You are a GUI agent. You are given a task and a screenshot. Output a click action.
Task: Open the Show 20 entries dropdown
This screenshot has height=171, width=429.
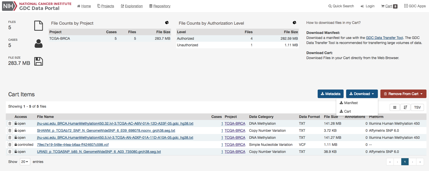coord(25,162)
